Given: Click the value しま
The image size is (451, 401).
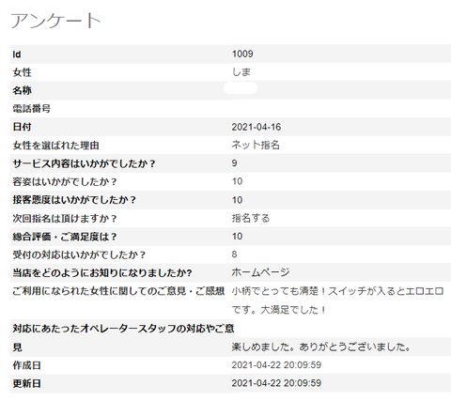Looking at the screenshot, I should pos(241,72).
